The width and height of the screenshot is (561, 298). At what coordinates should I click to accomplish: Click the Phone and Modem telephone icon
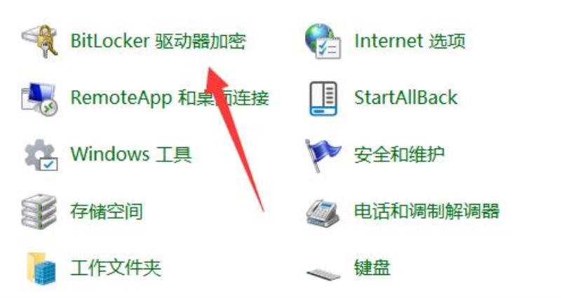click(323, 212)
